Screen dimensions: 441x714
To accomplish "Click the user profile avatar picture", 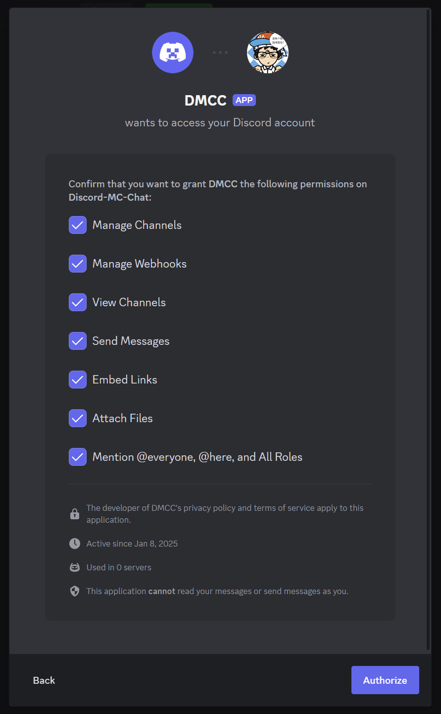I will pos(267,53).
